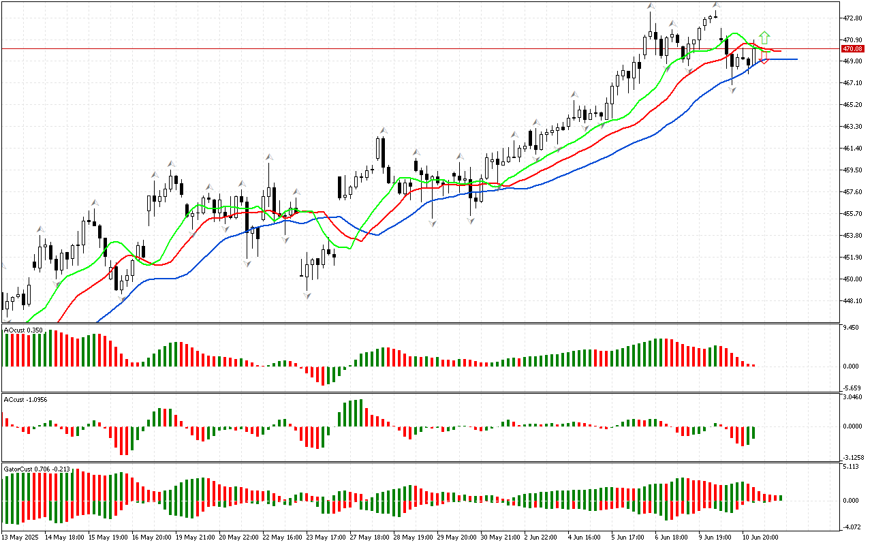Select the lowest down fractal near 448.10
This screenshot has width=872, height=545.
(x=308, y=296)
